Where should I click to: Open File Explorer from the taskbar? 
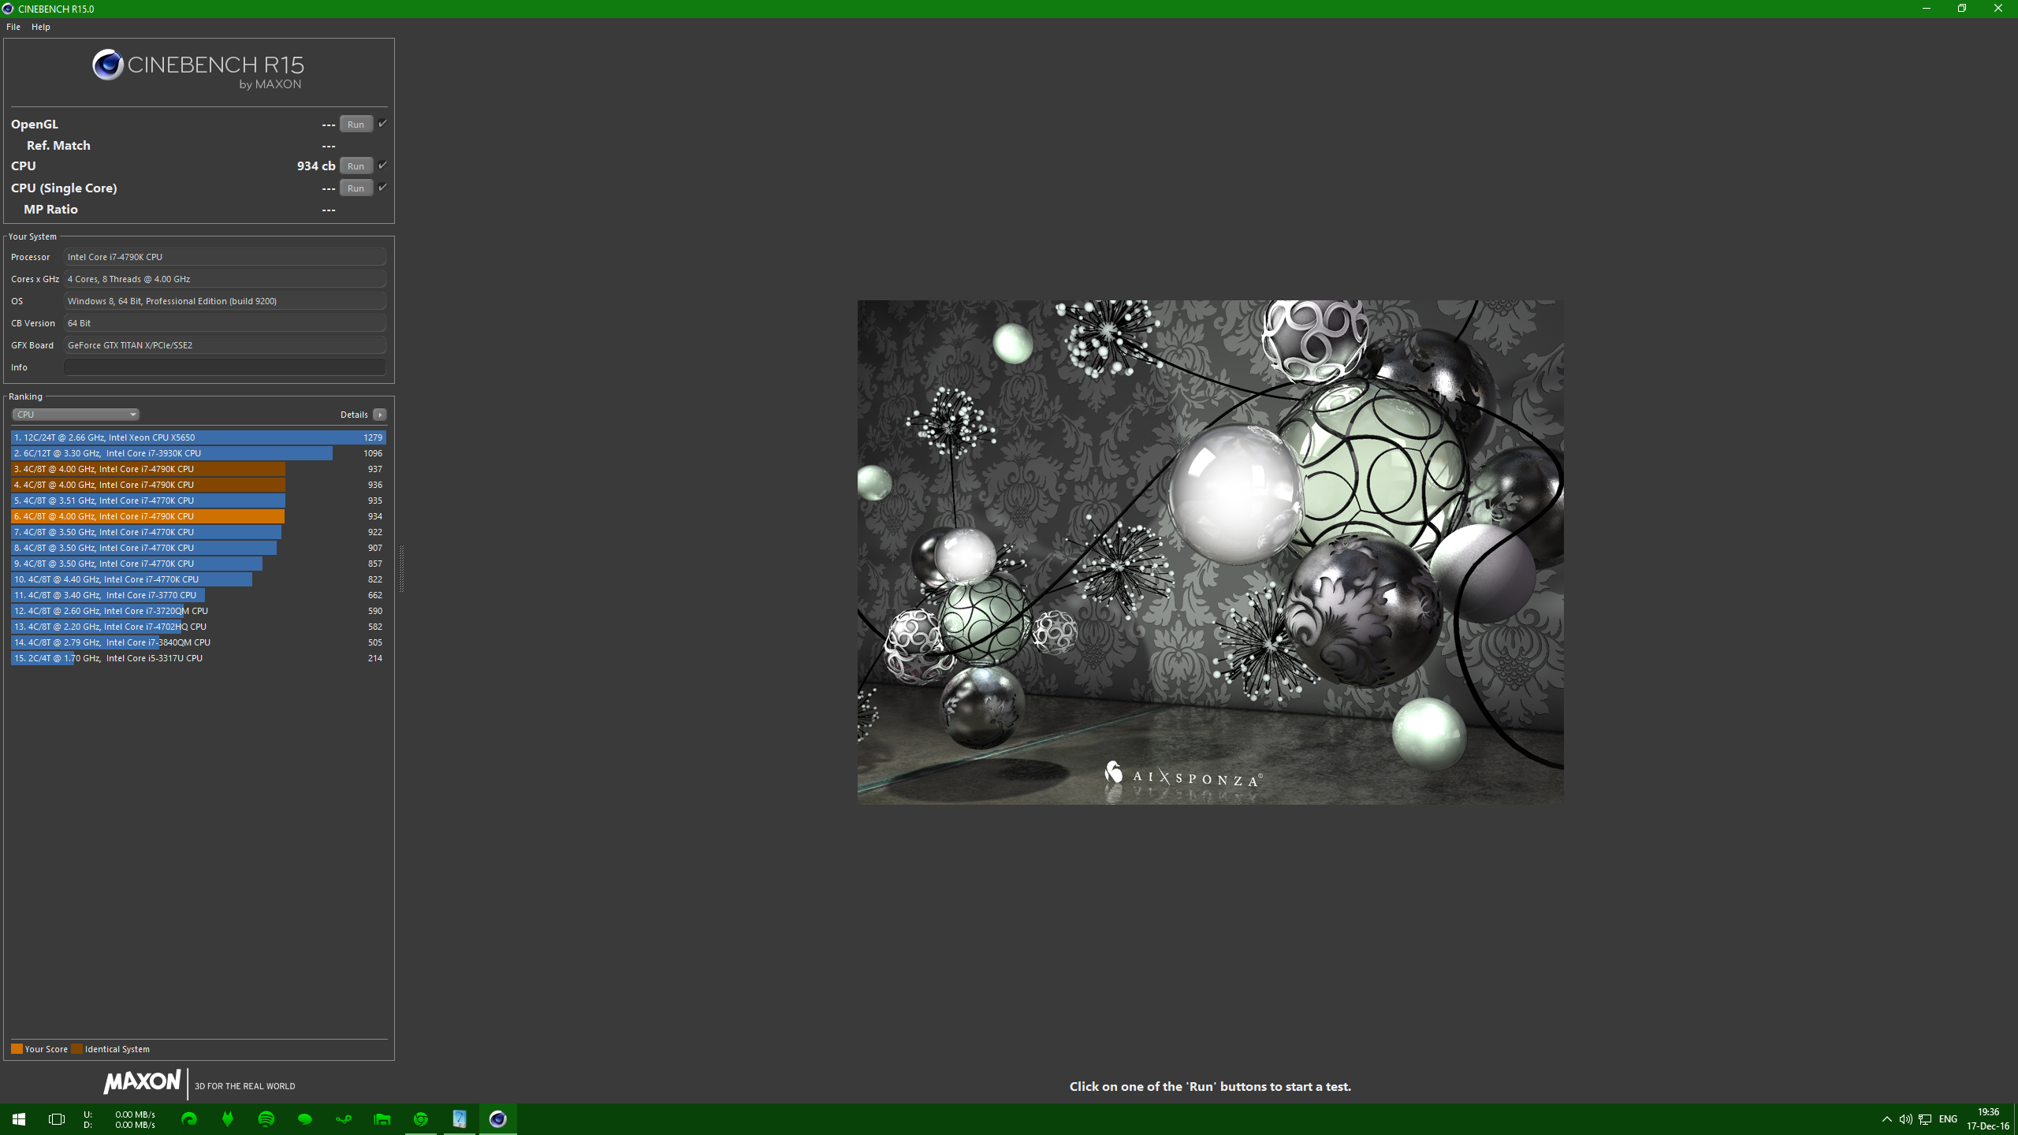pos(382,1119)
